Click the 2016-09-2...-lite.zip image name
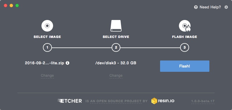232x110 pixels. point(44,63)
